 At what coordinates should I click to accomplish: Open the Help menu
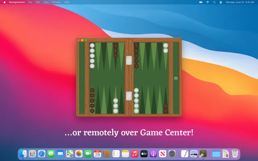coord(67,2)
